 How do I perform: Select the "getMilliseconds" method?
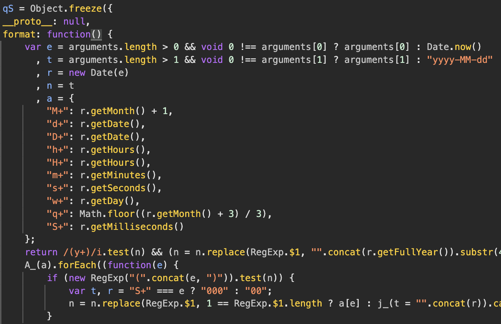click(132, 227)
